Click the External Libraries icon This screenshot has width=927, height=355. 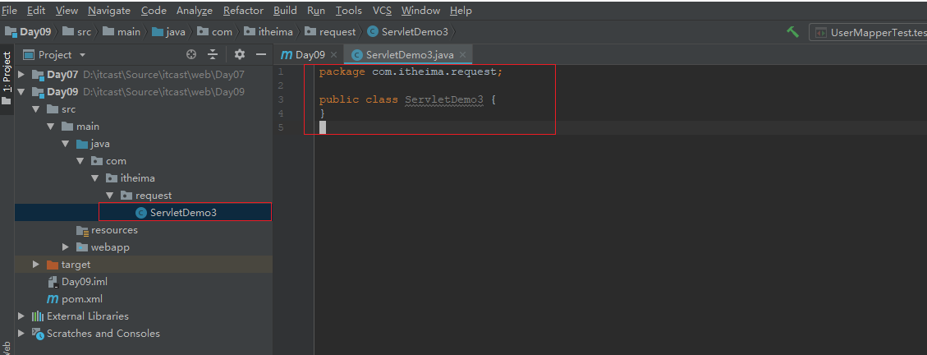[x=38, y=316]
